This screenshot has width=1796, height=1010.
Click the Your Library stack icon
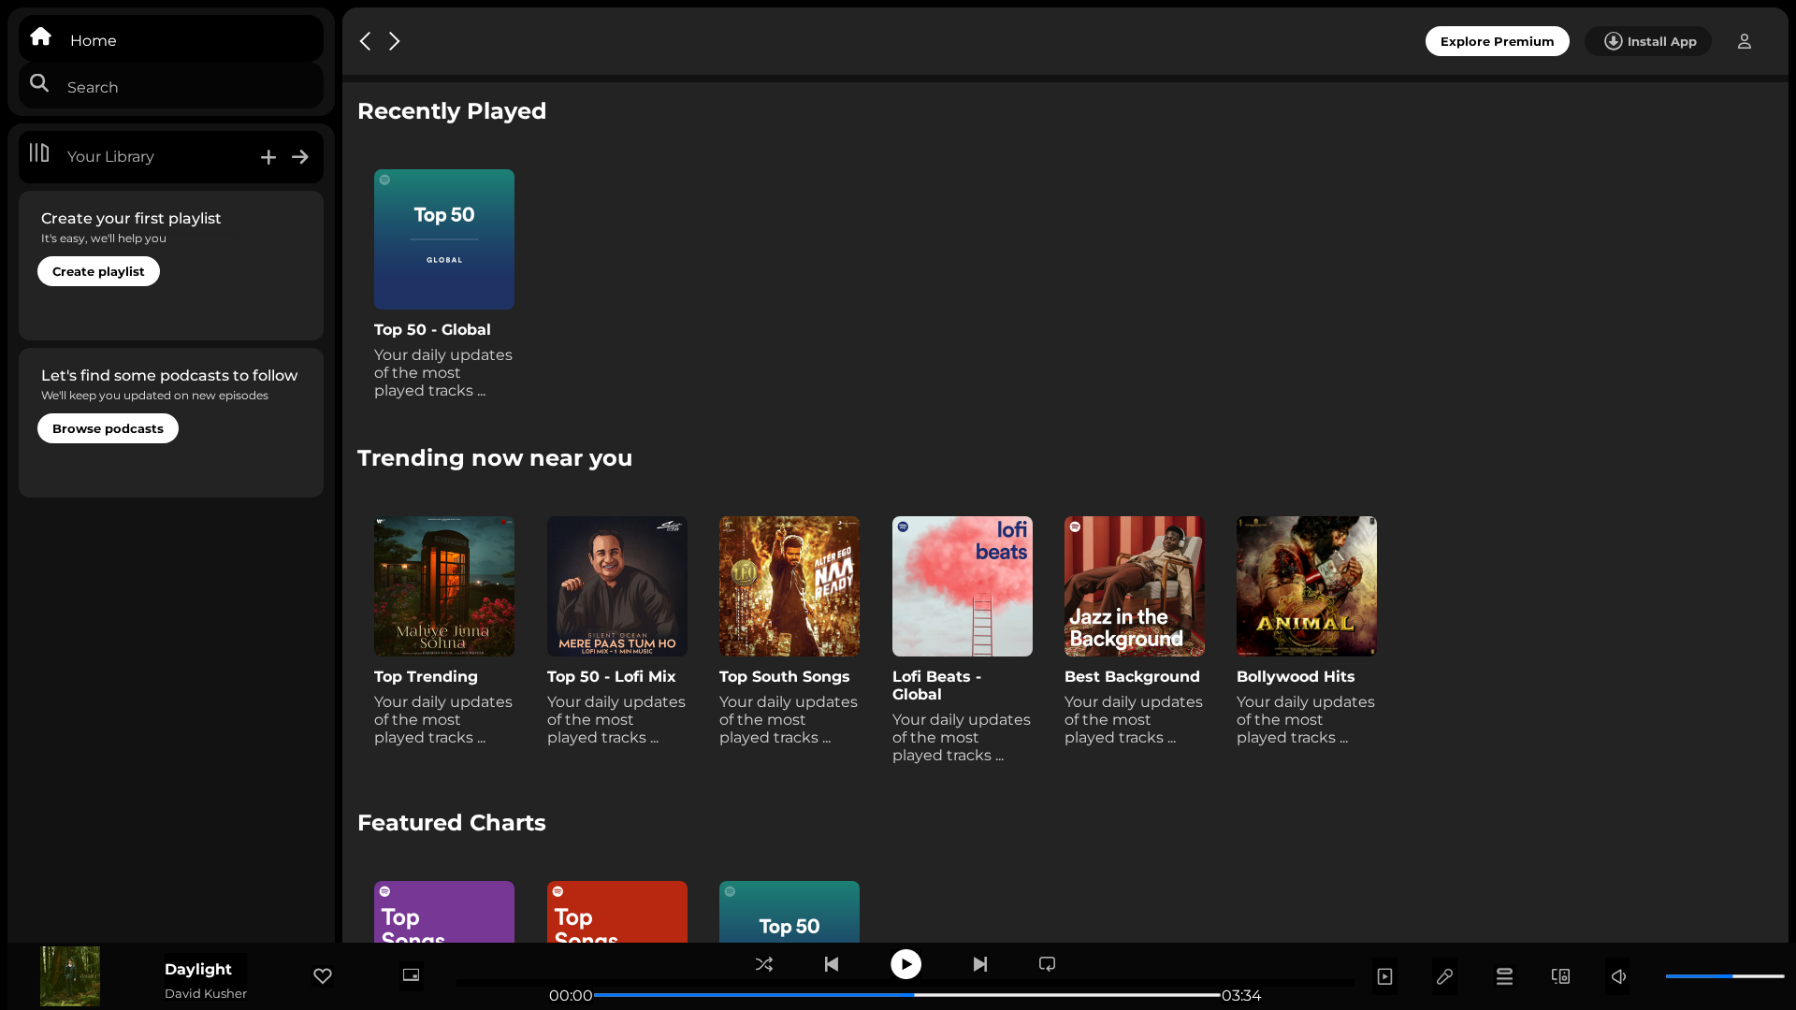click(x=39, y=153)
